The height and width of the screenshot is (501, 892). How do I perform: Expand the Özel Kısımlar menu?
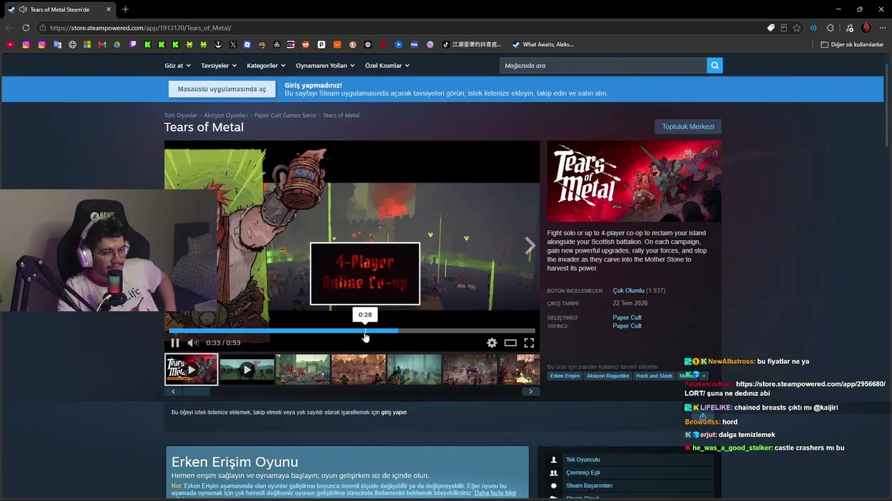click(387, 65)
